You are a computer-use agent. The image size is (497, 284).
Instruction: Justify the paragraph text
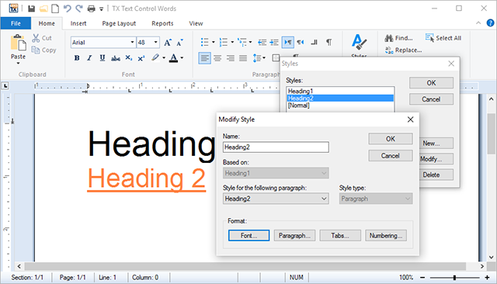coord(243,58)
